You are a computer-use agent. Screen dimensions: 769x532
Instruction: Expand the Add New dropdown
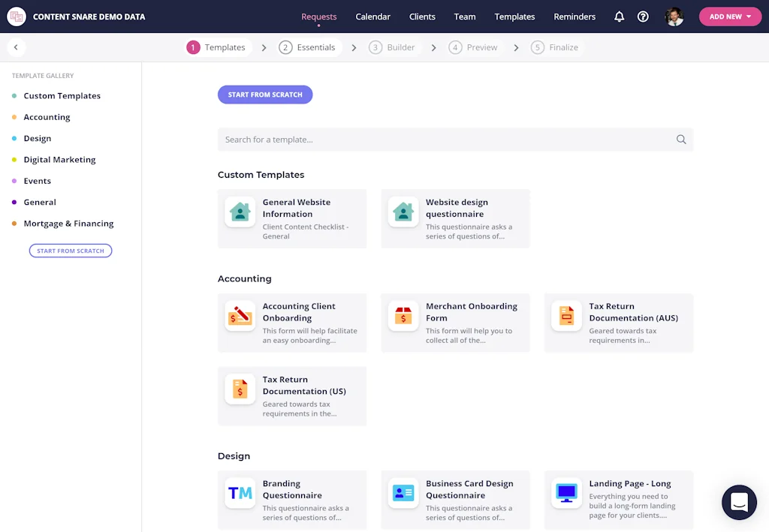pyautogui.click(x=730, y=17)
